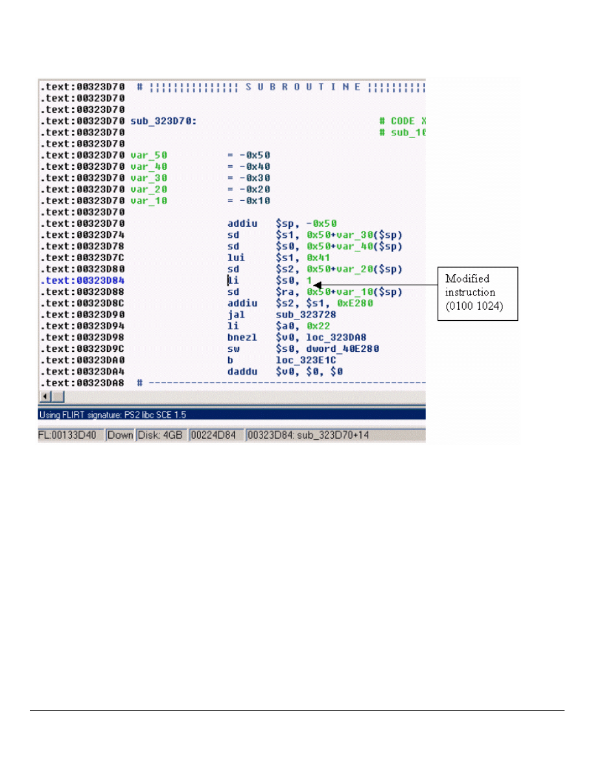
Task: Click the horizontal scrollbar left arrow
Action: tap(45, 397)
